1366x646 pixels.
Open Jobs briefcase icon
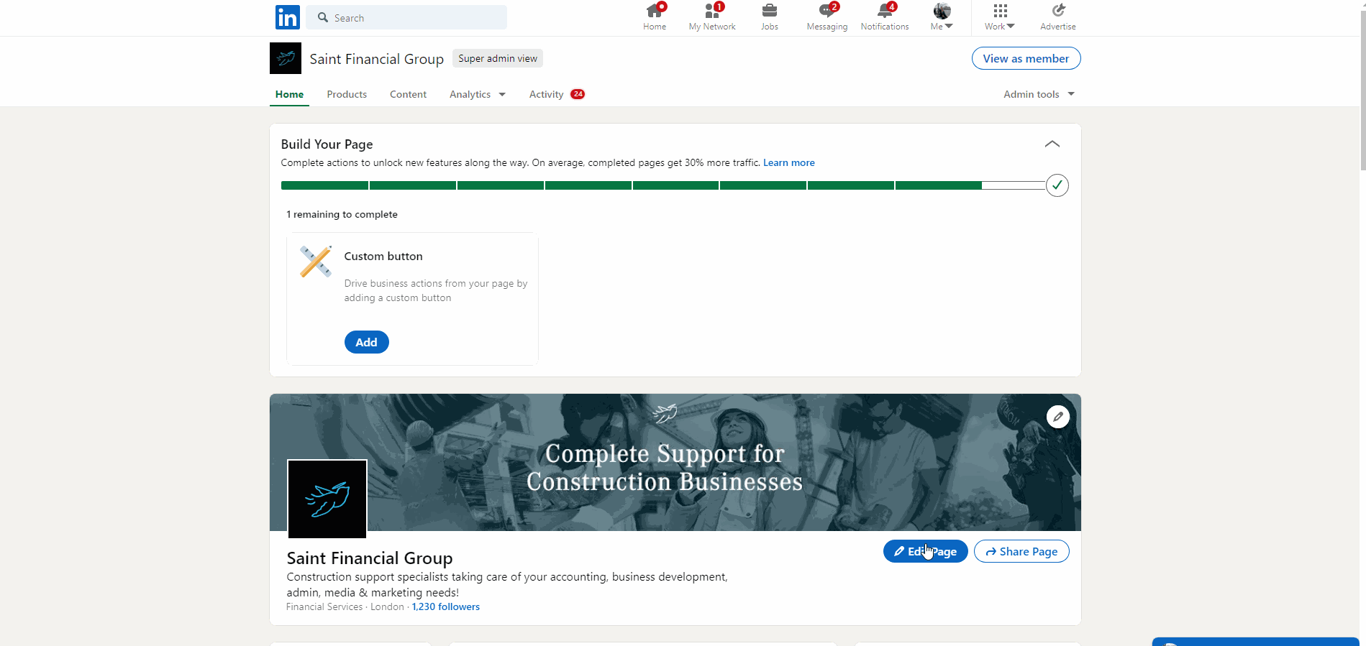[770, 11]
